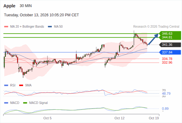Click the Oct 5 date axis label

(x=48, y=118)
